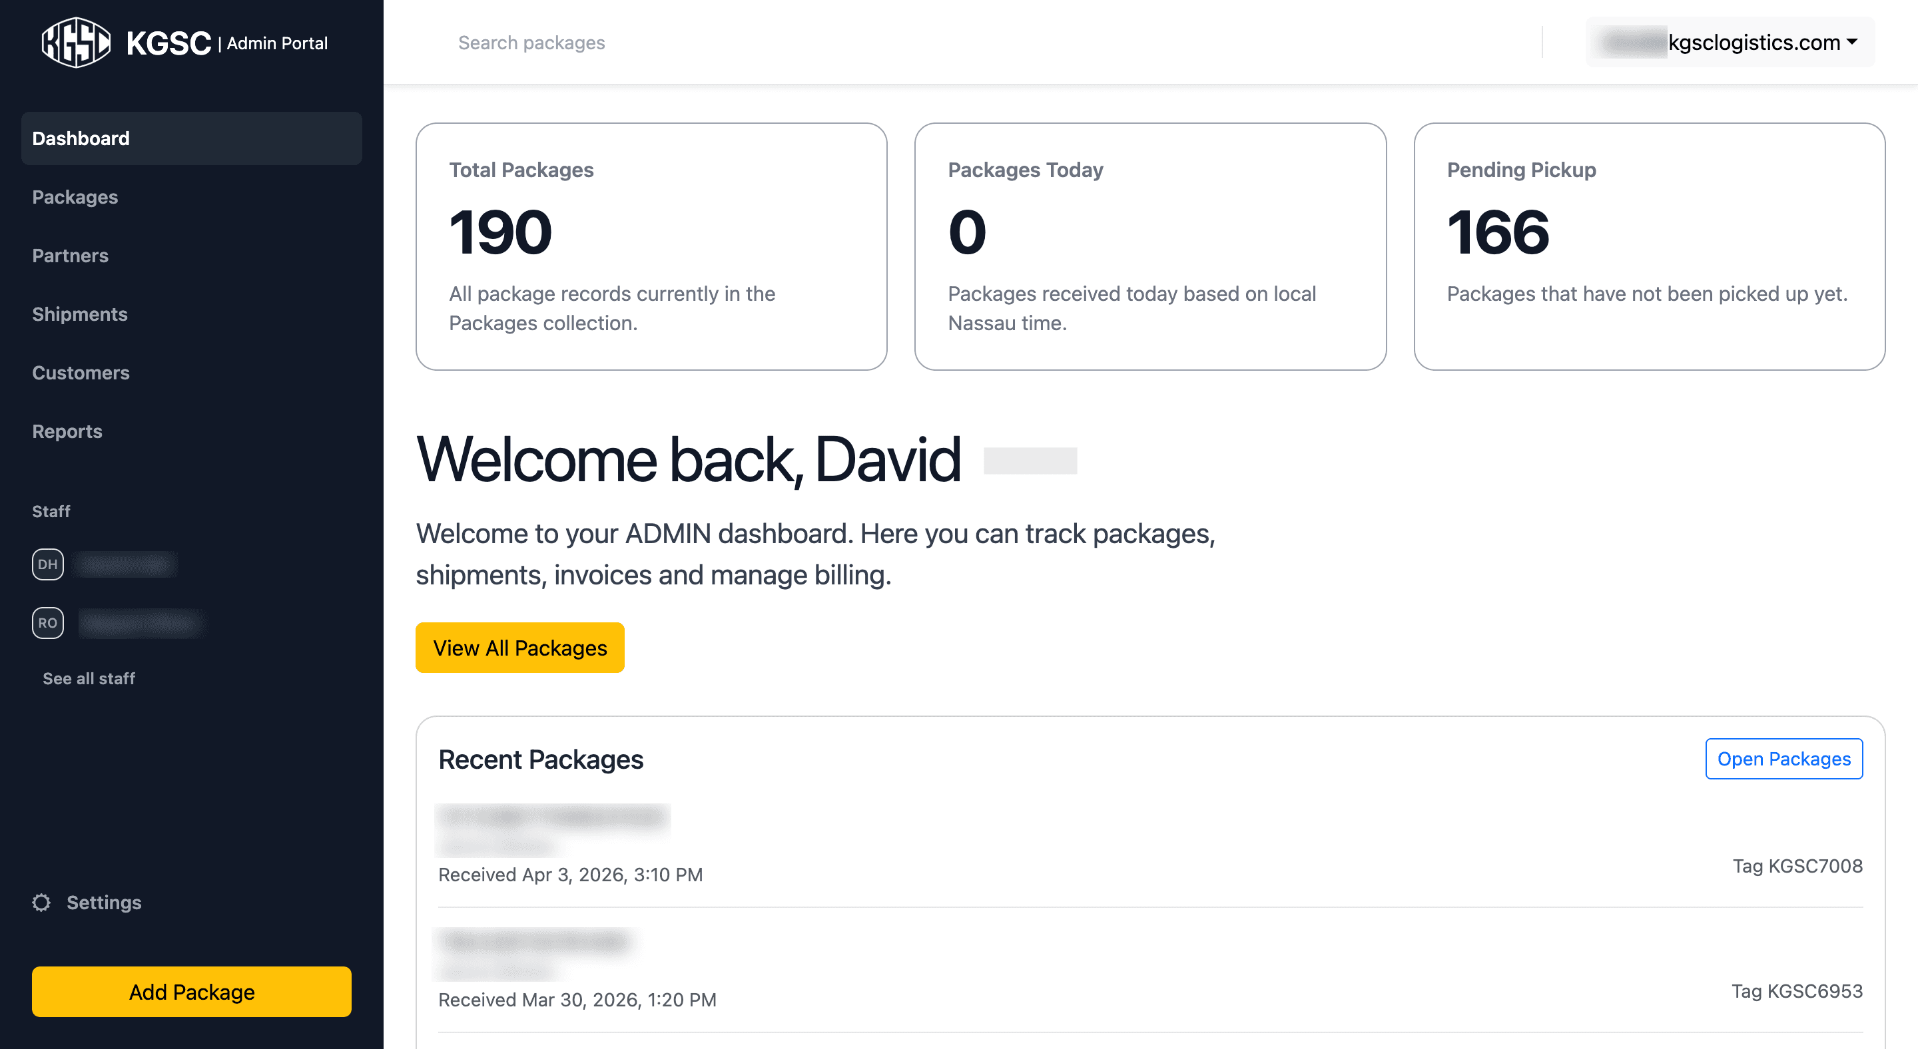1918x1049 pixels.
Task: Open the Customers section in the sidebar
Action: tap(81, 373)
